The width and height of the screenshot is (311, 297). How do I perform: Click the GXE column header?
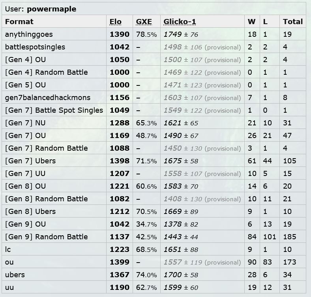click(144, 21)
